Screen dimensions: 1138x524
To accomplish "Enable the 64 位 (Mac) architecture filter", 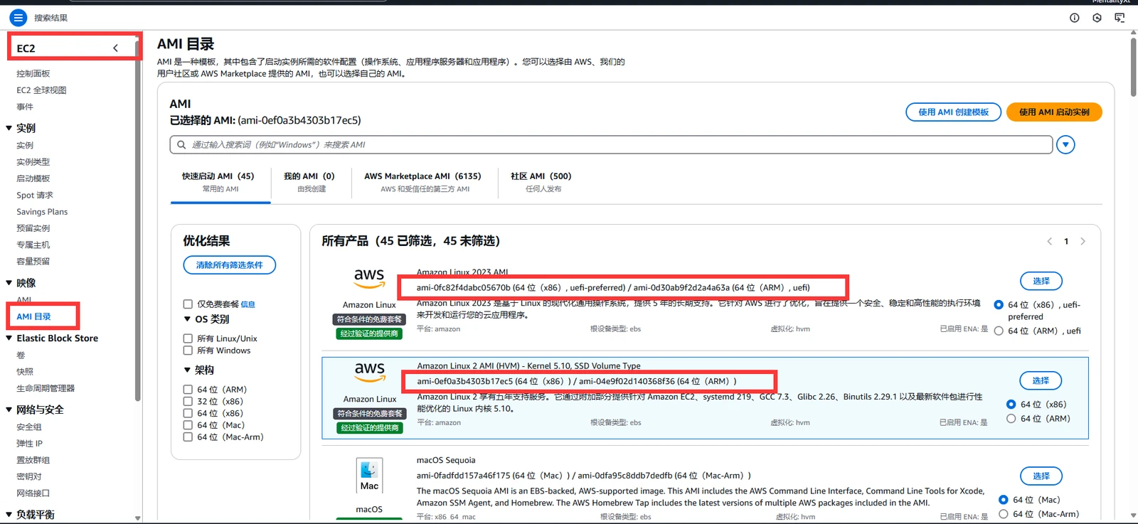I will 188,425.
